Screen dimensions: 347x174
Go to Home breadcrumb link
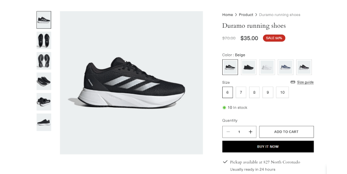click(227, 15)
